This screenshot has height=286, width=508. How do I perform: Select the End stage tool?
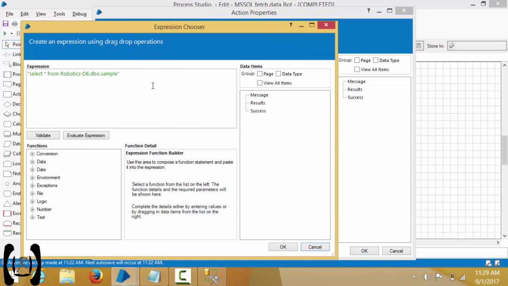[x=11, y=193]
